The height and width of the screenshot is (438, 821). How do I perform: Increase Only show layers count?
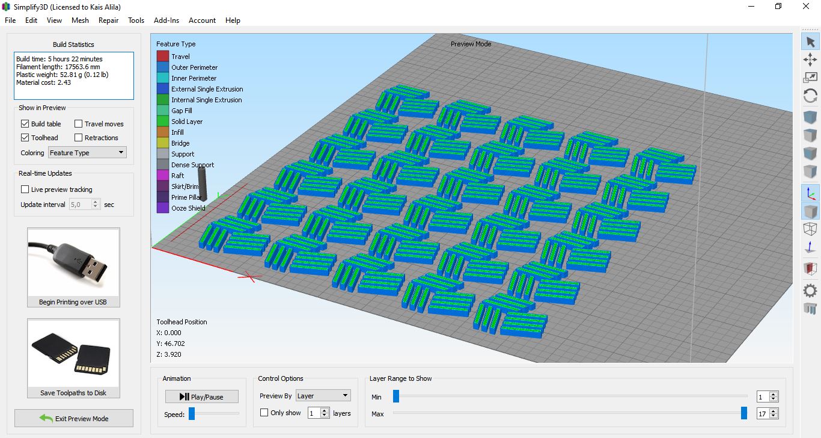pos(325,410)
